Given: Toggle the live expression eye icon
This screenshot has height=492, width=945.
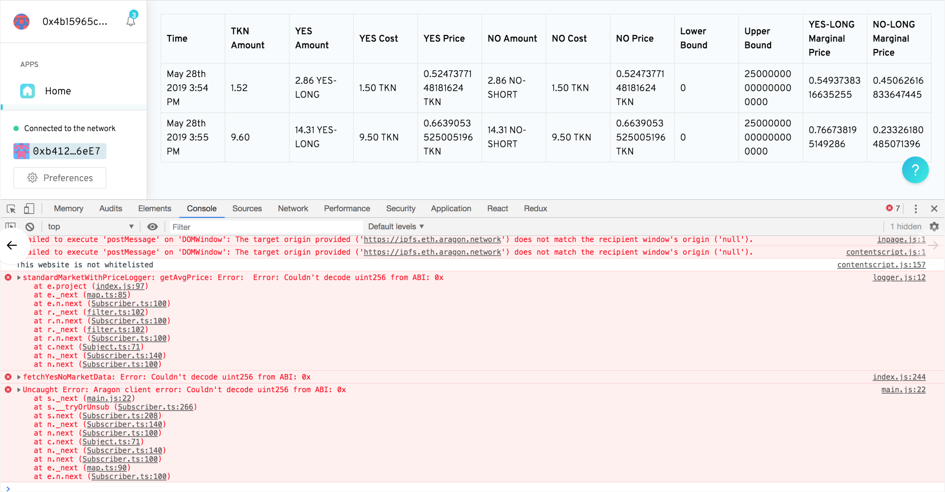Looking at the screenshot, I should [152, 227].
